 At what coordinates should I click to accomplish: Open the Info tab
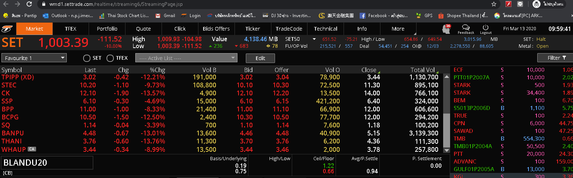coord(362,29)
